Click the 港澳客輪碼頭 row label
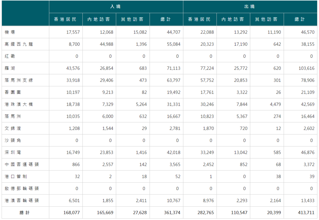This screenshot has height=220, width=319. point(22,200)
